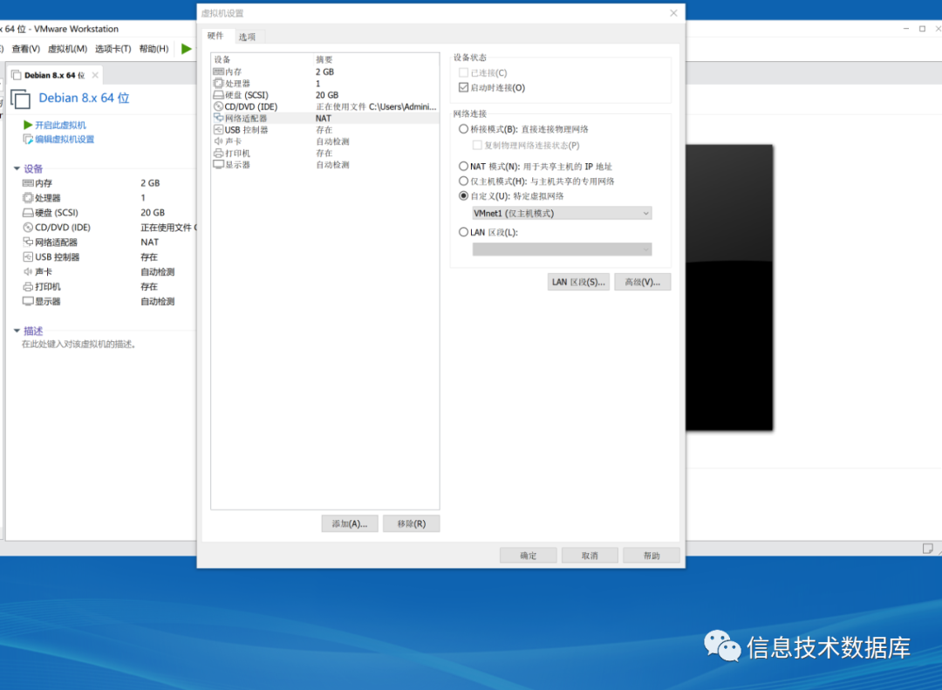Click the hard disk icon in the VMware main window
Image resolution: width=942 pixels, height=690 pixels.
[x=28, y=213]
